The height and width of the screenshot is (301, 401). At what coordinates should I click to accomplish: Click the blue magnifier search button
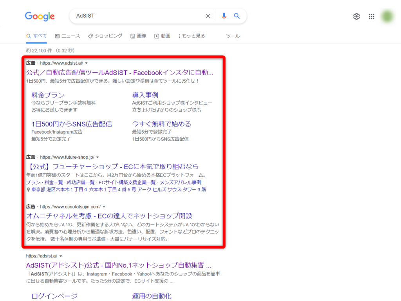pyautogui.click(x=237, y=16)
